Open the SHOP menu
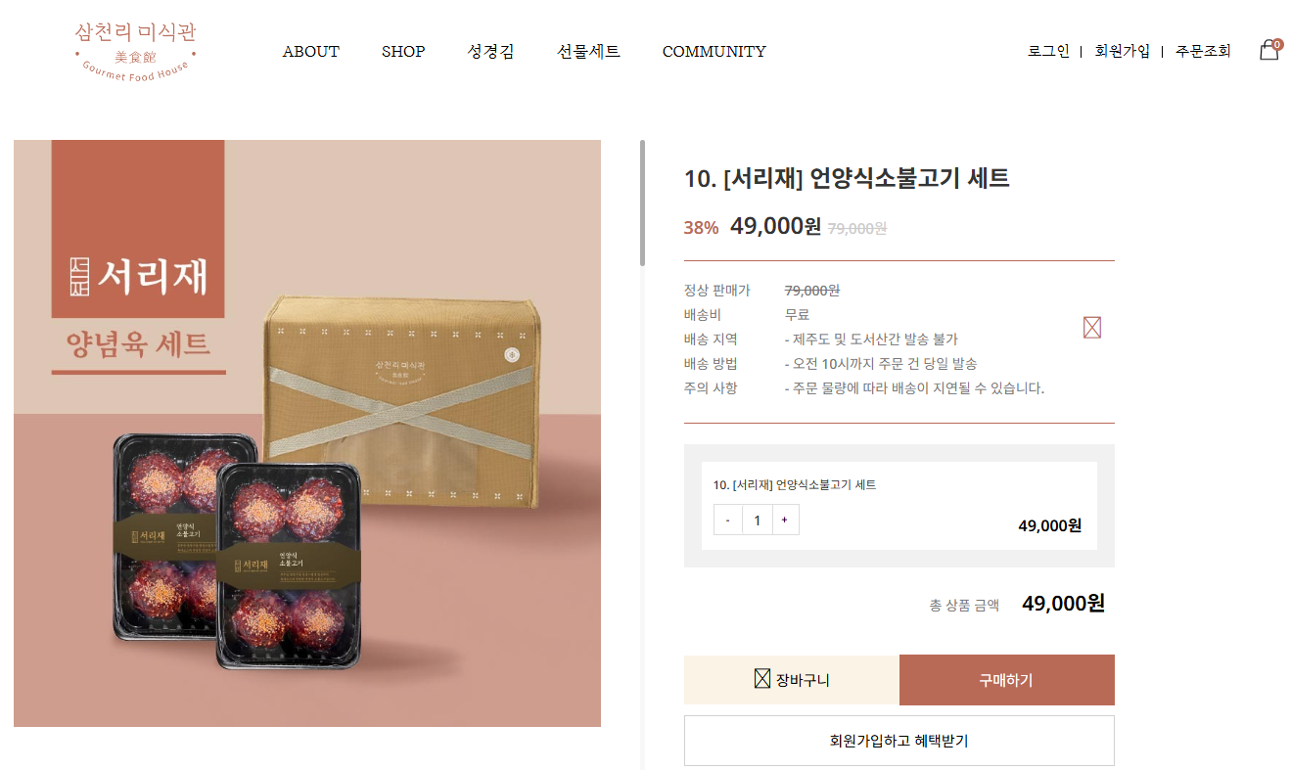 tap(403, 52)
